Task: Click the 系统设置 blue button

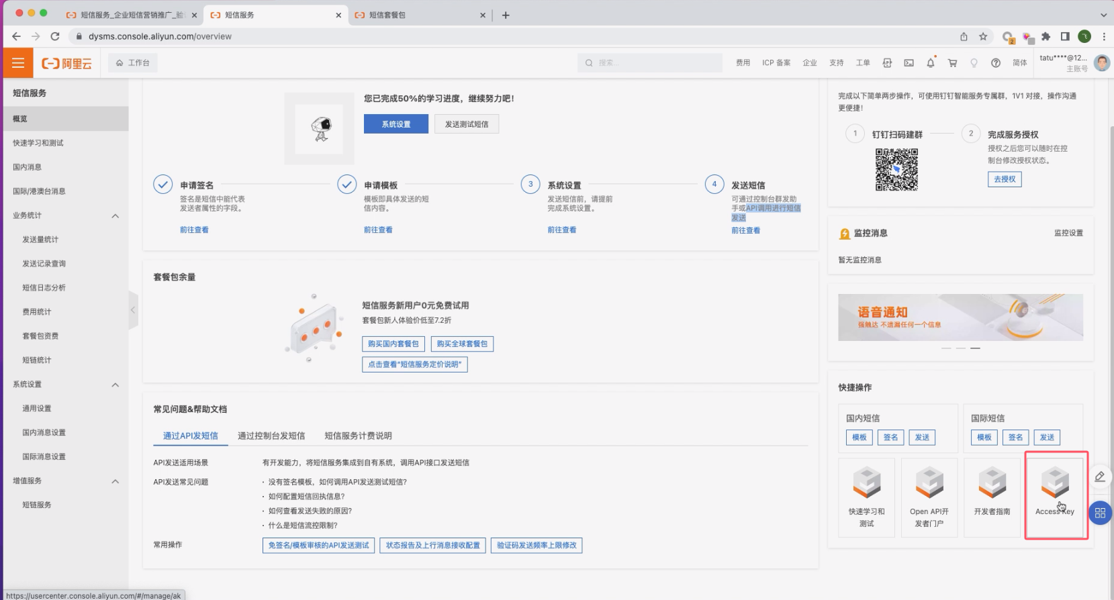Action: (396, 124)
